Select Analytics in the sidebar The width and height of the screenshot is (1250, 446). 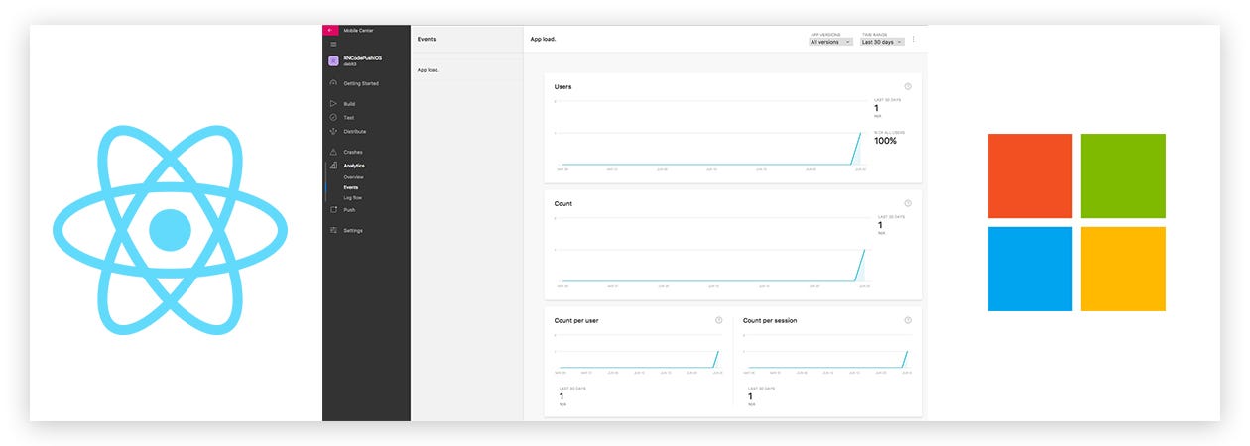coord(354,166)
